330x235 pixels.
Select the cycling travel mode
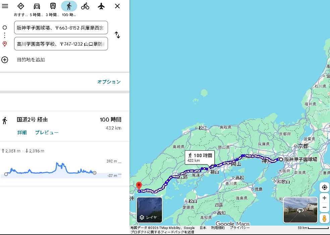tap(85, 6)
